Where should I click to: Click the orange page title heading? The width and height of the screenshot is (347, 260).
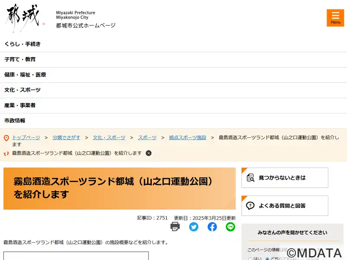tap(120, 188)
